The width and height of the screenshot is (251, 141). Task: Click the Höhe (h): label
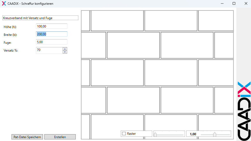tap(10, 27)
